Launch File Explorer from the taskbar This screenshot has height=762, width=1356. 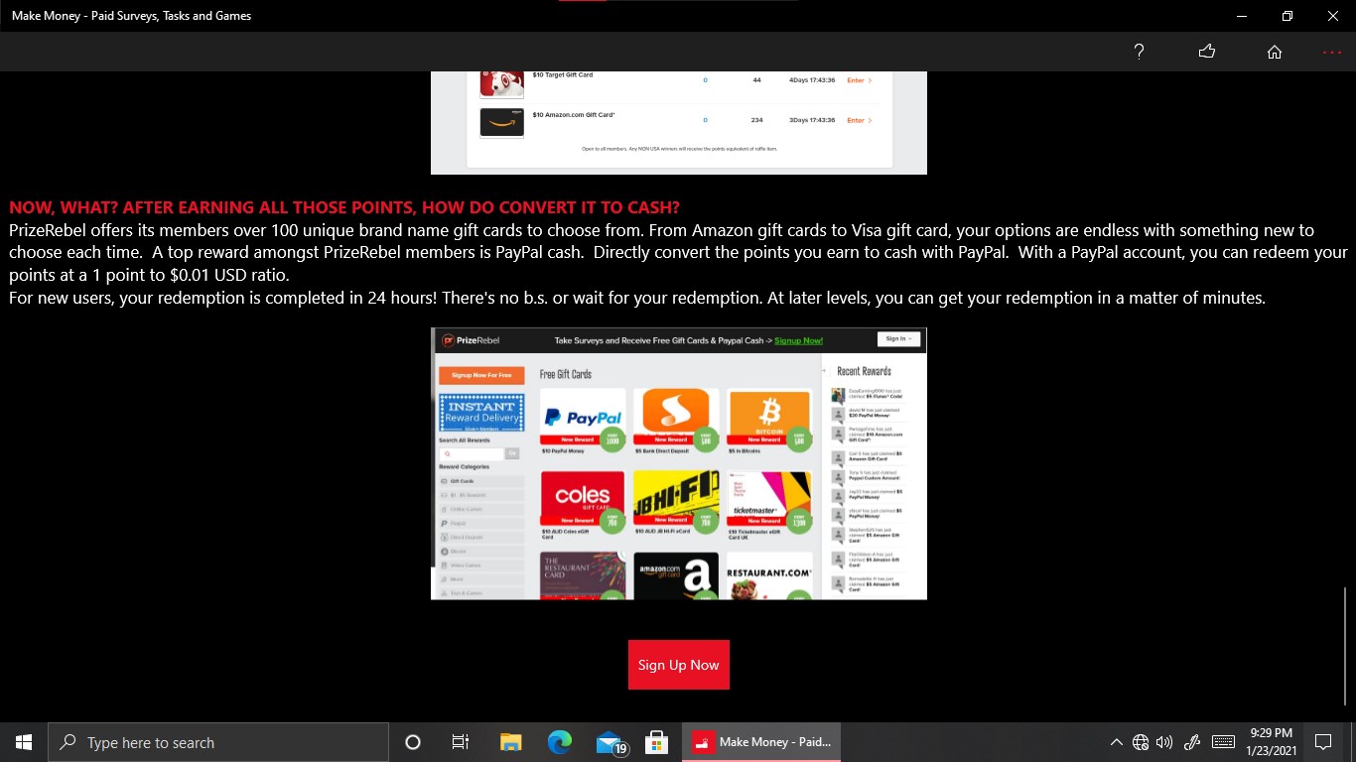click(510, 742)
